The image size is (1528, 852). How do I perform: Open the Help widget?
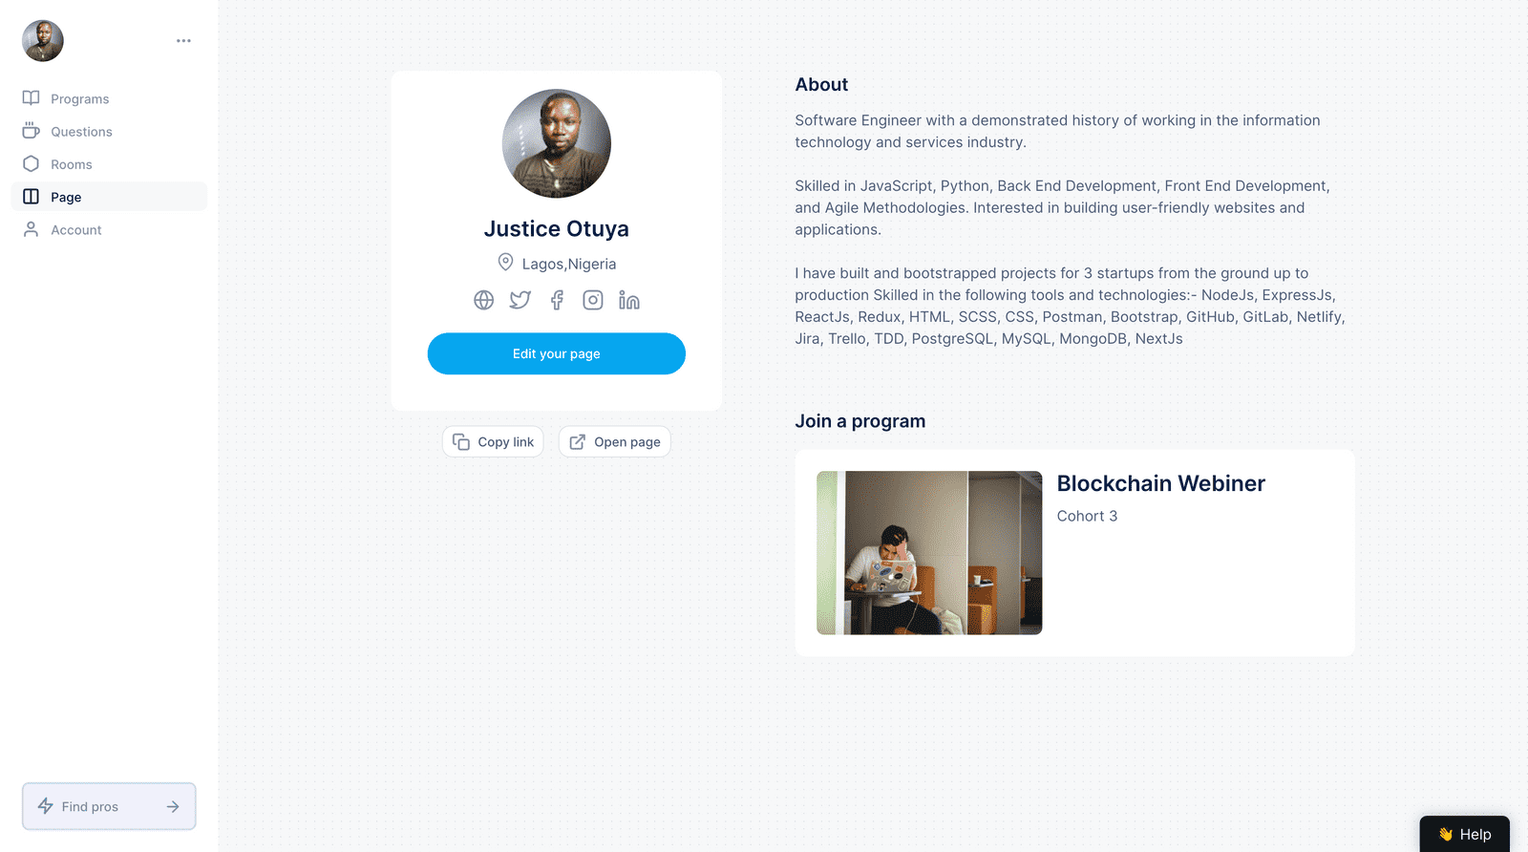(x=1464, y=834)
